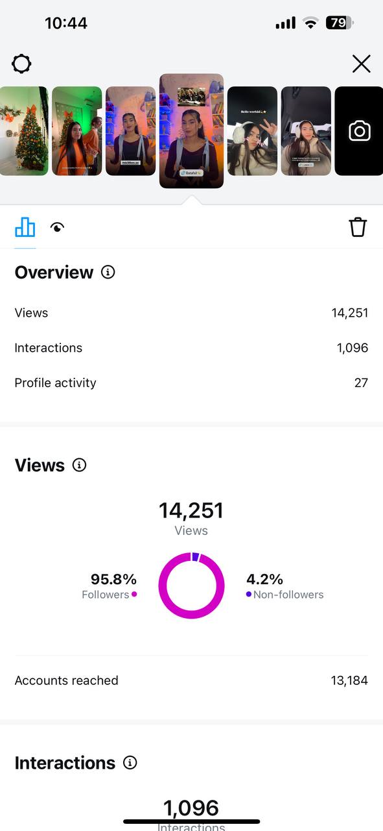Tap the Accounts reached row
This screenshot has height=831, width=383.
click(x=191, y=680)
